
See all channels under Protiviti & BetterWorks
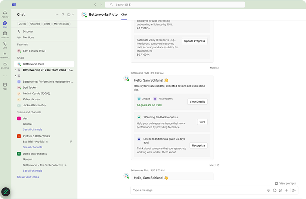[x=33, y=147]
